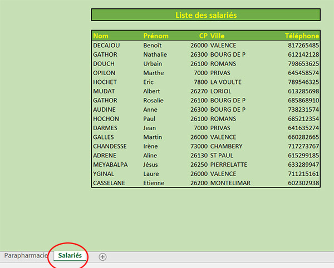Select postal code 26130
334x268 pixels.
[199, 156]
